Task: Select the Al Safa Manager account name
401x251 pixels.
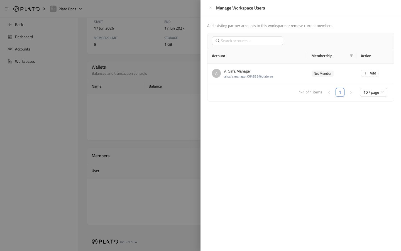Action: coord(238,71)
